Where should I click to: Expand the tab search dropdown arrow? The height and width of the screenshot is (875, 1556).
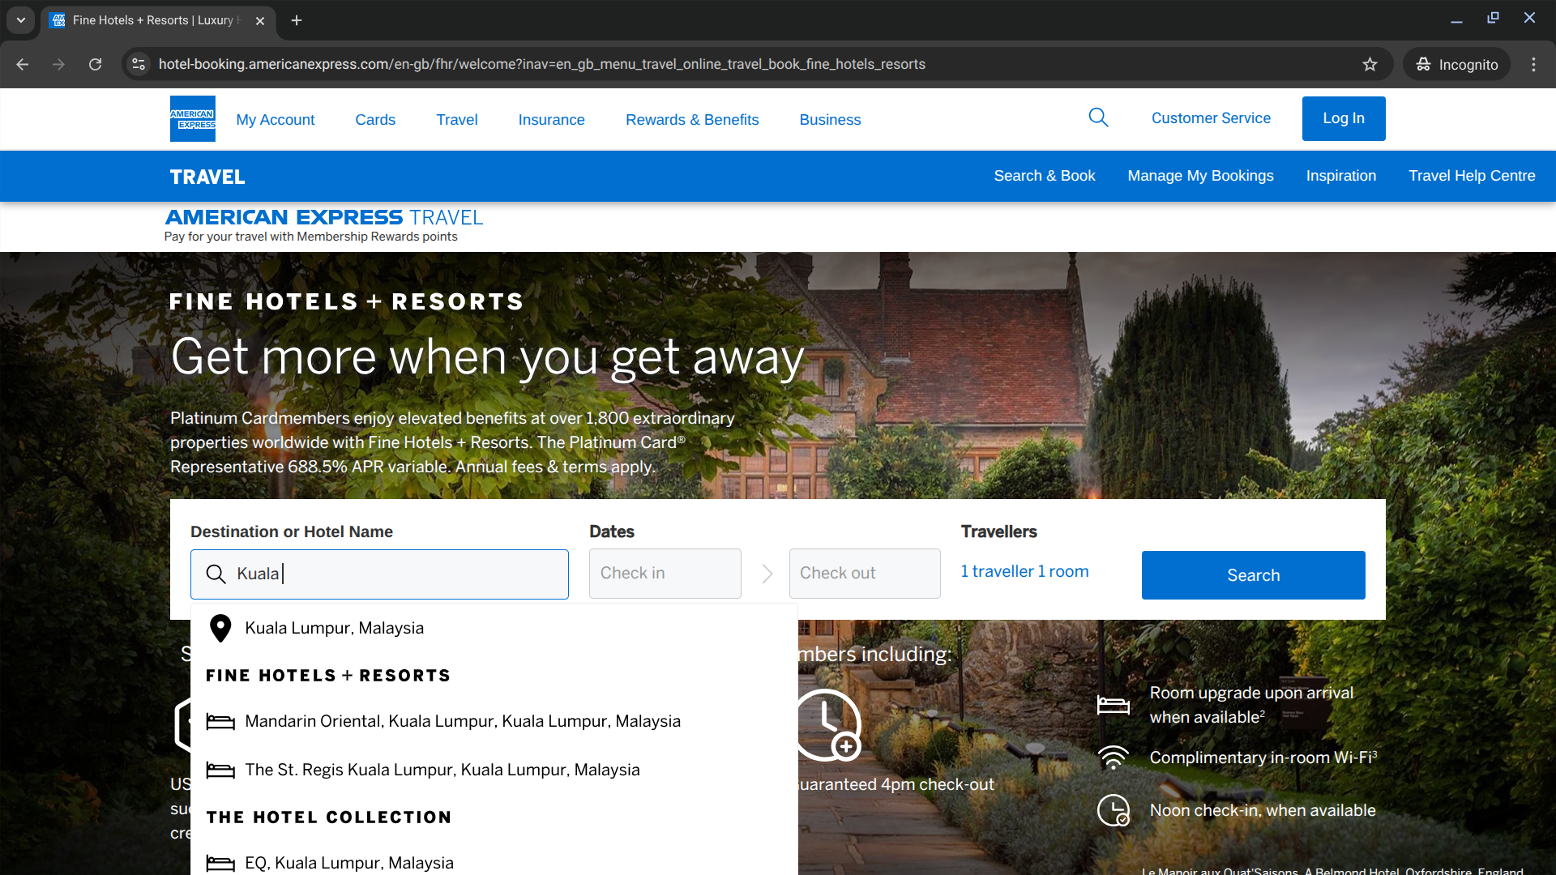[20, 20]
